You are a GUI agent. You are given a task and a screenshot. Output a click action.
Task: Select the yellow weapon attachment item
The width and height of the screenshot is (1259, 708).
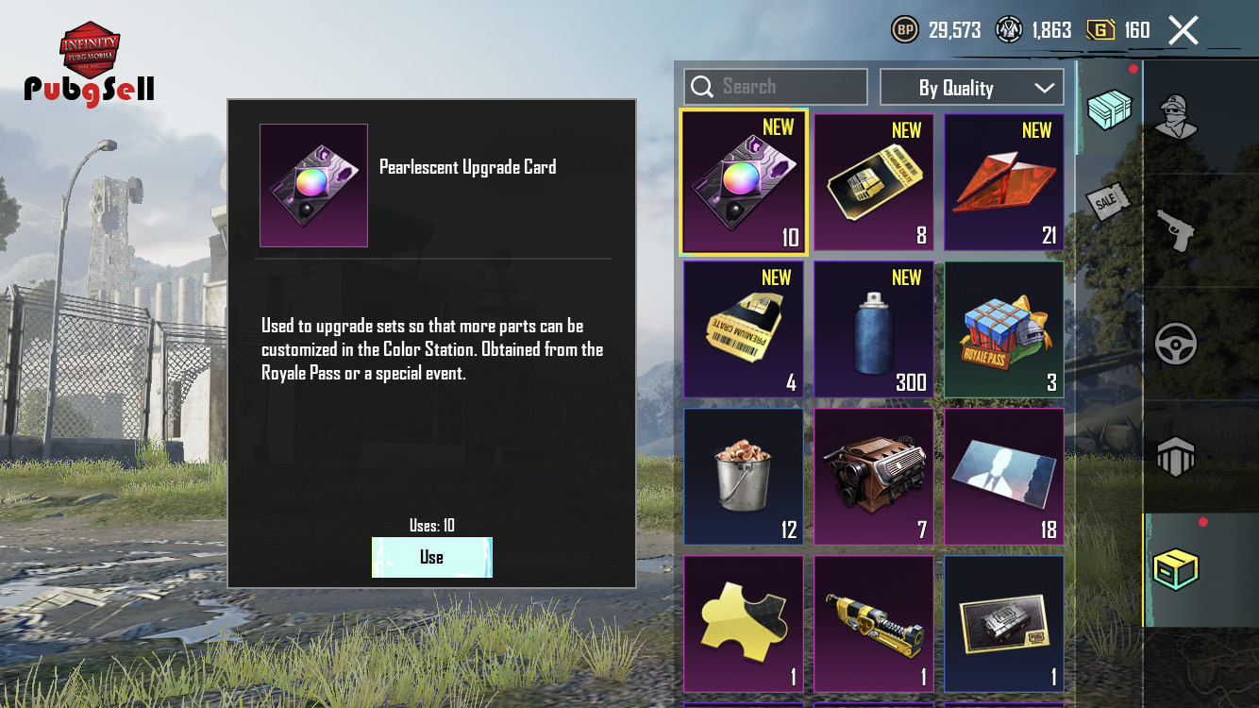(x=874, y=624)
